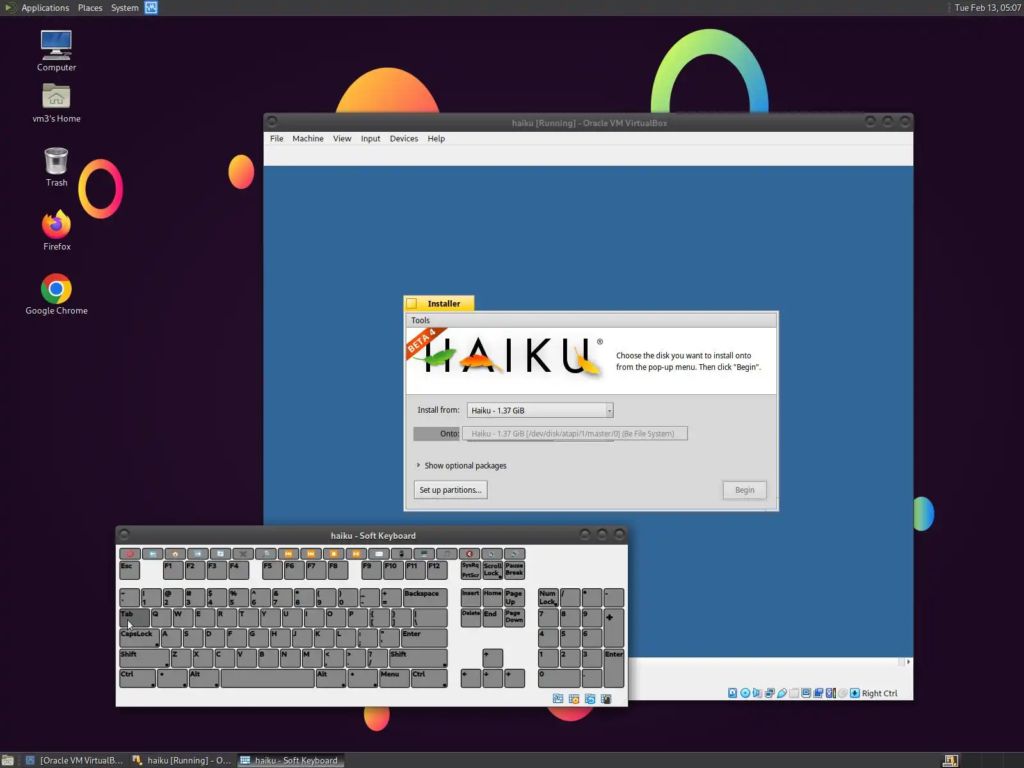The height and width of the screenshot is (768, 1024).
Task: Click the red power multimedia key
Action: (130, 554)
